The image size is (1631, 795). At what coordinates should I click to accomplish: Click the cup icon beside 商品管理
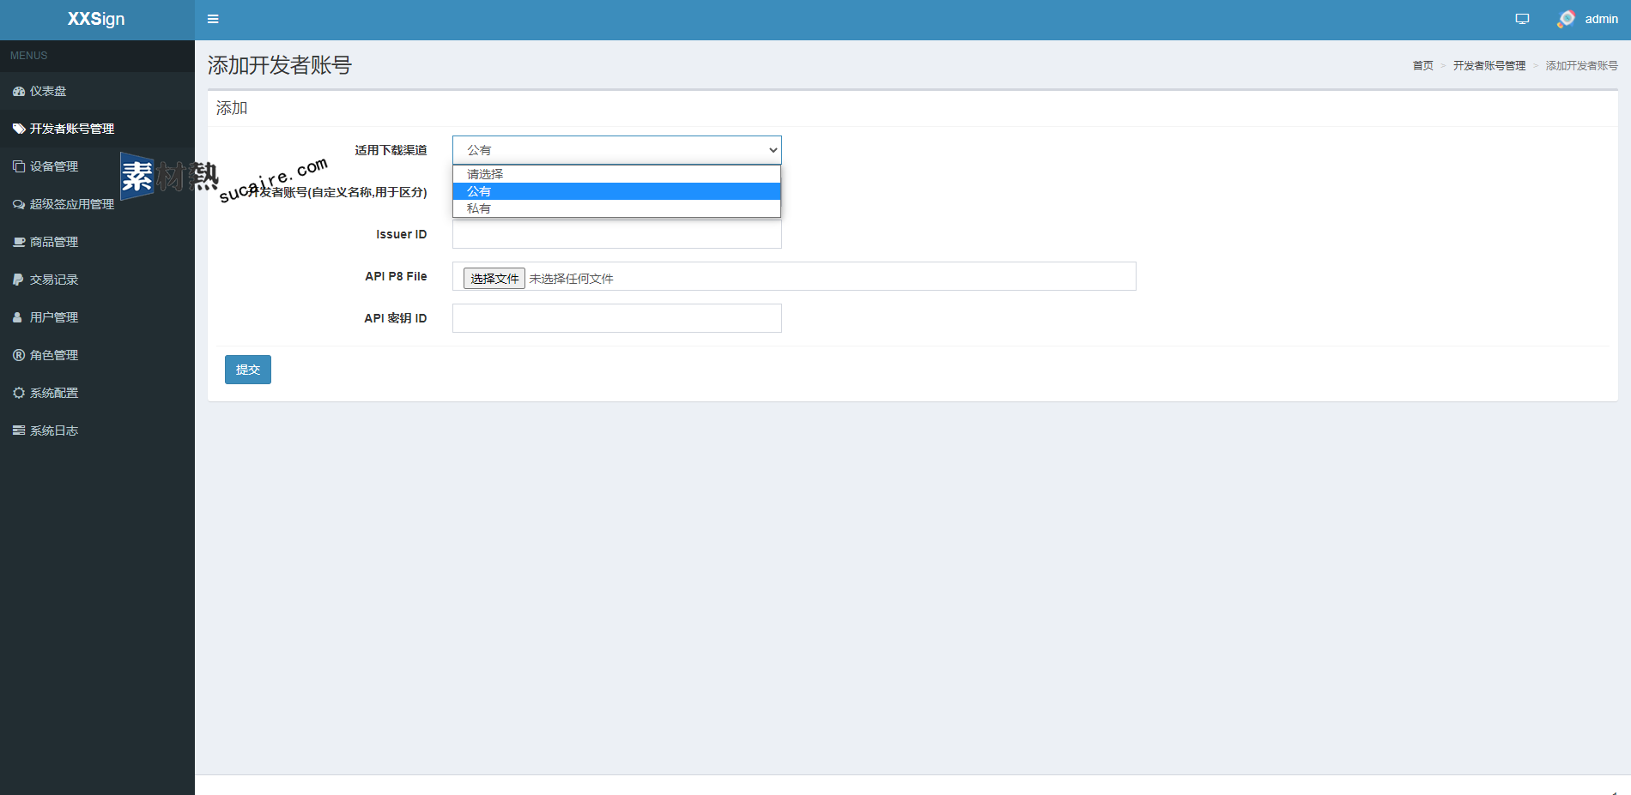[19, 242]
